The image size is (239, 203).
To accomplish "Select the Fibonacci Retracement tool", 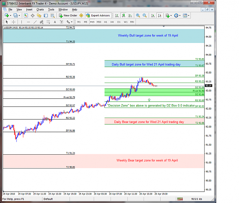I will click(x=48, y=22).
